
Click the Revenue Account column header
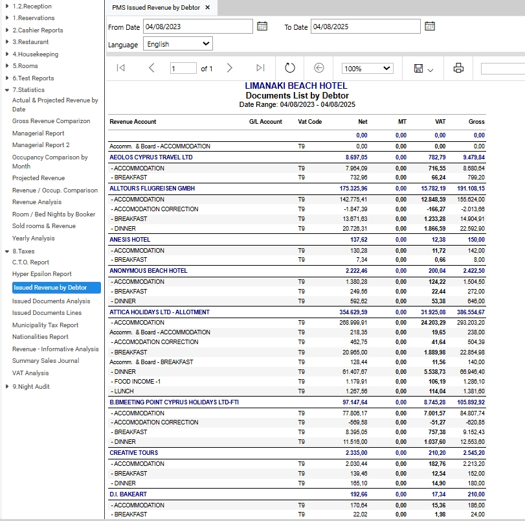point(133,122)
